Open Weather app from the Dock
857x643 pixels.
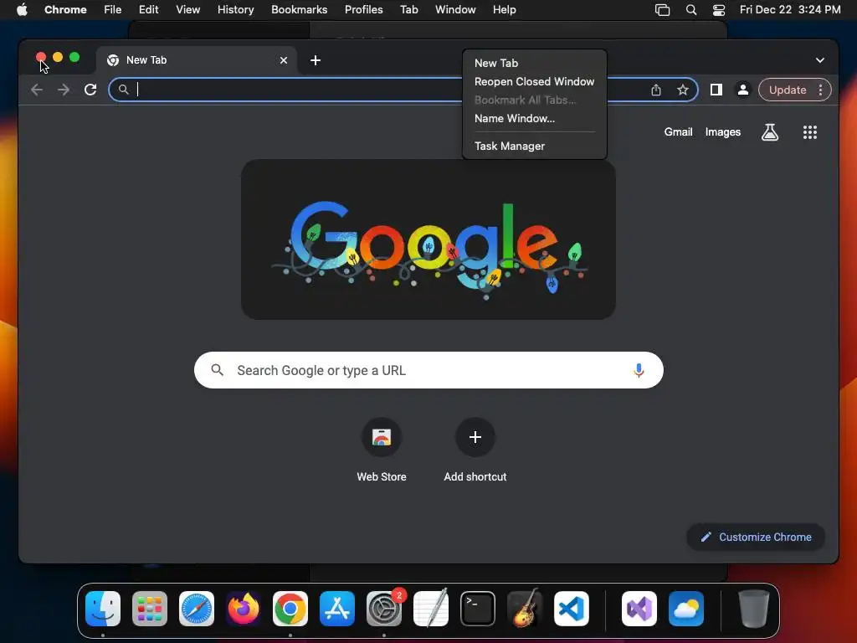click(686, 609)
